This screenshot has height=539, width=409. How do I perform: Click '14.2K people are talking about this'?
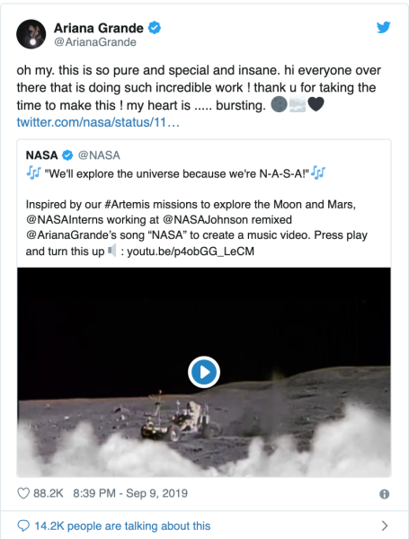pyautogui.click(x=122, y=526)
